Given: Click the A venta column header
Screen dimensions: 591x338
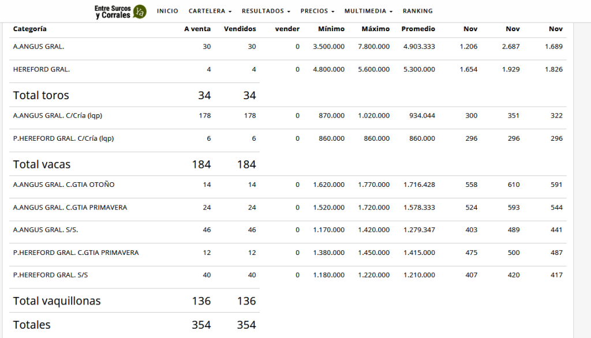Looking at the screenshot, I should point(197,29).
